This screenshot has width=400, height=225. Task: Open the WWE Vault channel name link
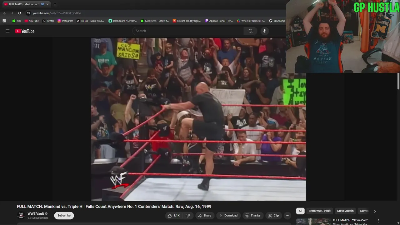pos(36,214)
